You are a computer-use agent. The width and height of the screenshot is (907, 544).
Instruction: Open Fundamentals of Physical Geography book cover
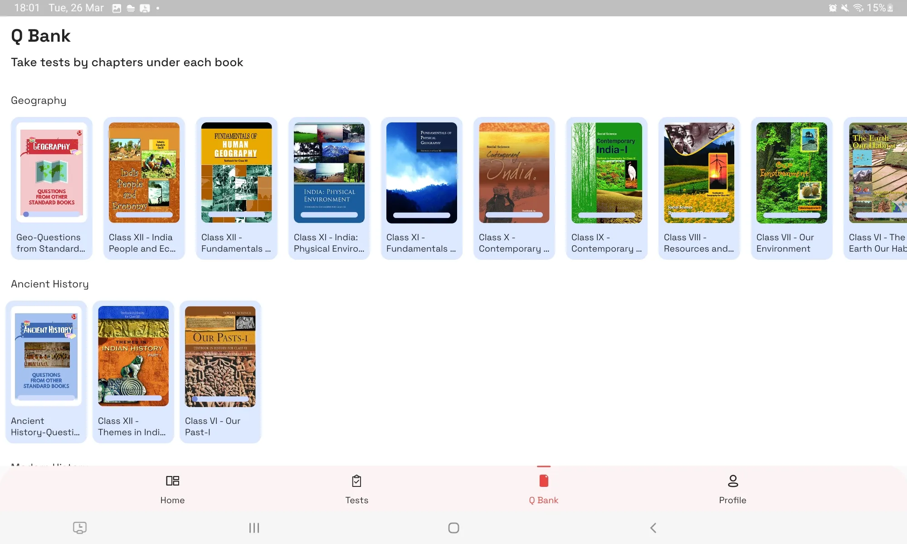pos(422,172)
